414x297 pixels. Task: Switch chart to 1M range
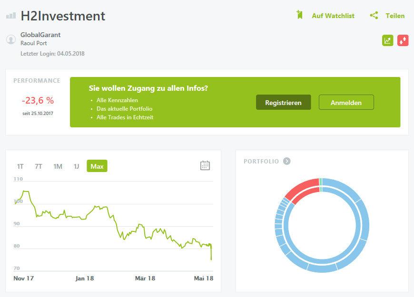(58, 166)
